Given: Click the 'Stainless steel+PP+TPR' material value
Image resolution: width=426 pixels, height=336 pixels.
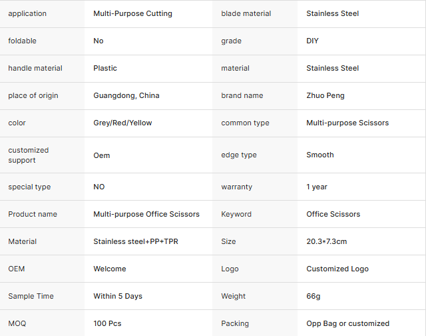Looking at the screenshot, I should pyautogui.click(x=136, y=241).
